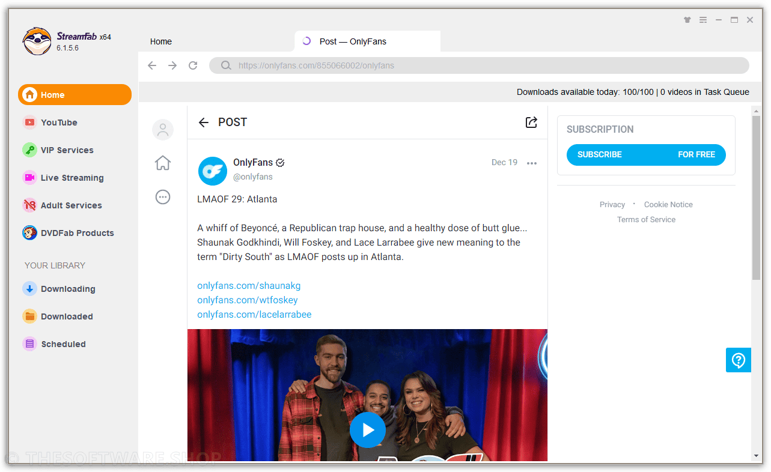Click the address bar URL field
Image resolution: width=771 pixels, height=472 pixels.
point(479,65)
